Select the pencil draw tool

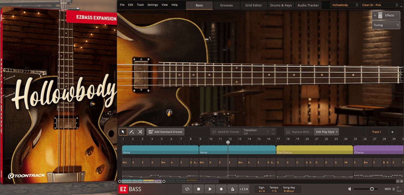click(132, 132)
